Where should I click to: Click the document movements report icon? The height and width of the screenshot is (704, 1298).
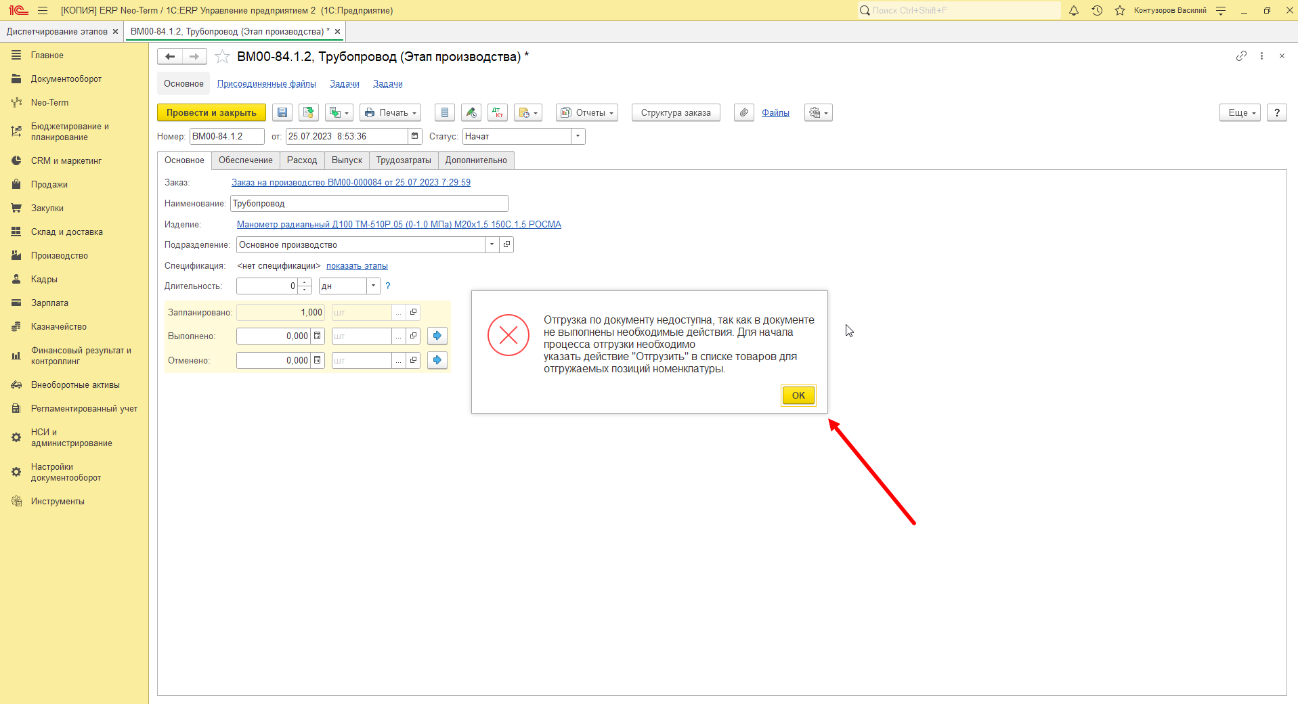445,112
